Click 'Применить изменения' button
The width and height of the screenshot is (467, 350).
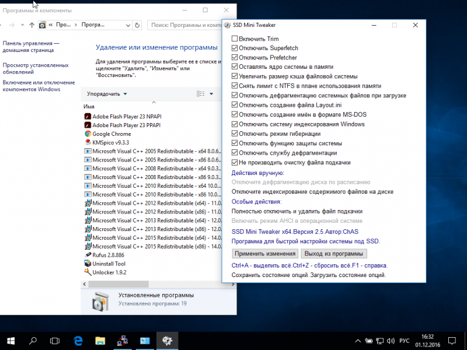tap(265, 254)
